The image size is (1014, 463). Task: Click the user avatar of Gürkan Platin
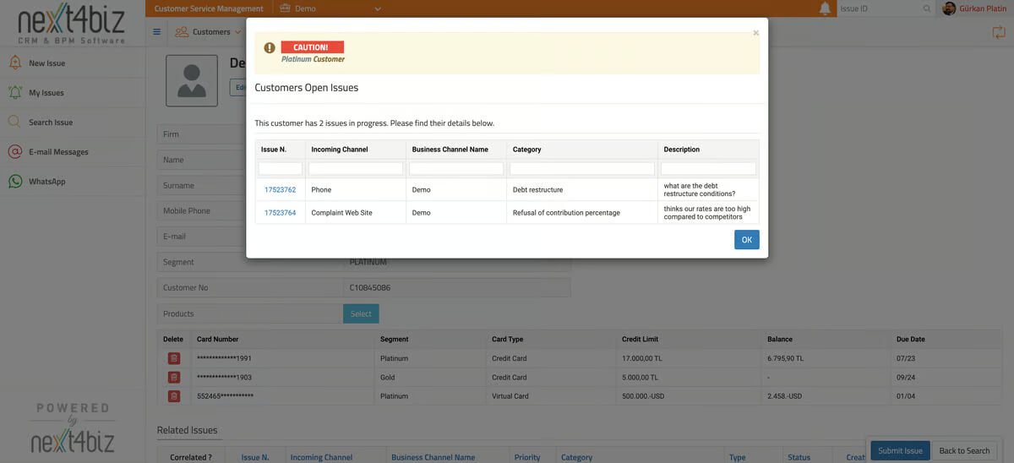pyautogui.click(x=950, y=8)
